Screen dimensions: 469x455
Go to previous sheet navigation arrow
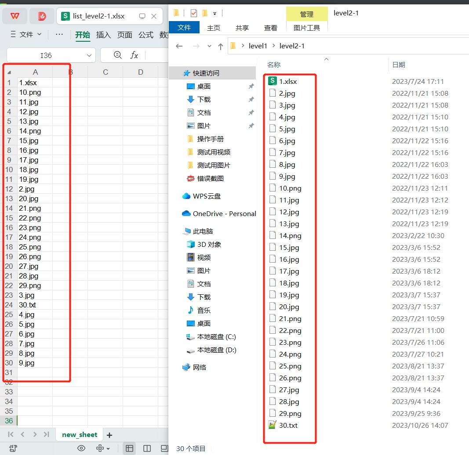click(22, 434)
